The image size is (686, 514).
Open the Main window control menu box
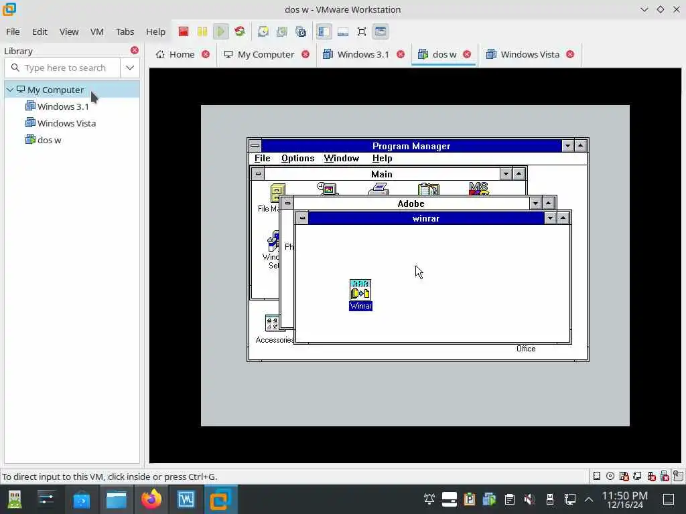pos(258,173)
